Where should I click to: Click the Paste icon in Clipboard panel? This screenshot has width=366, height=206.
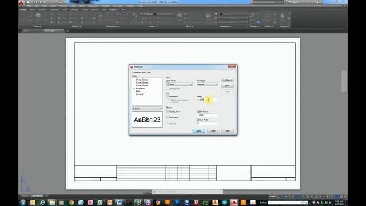[282, 15]
